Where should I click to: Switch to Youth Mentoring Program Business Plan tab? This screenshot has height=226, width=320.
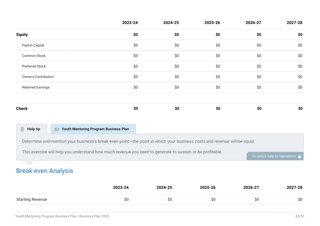click(93, 129)
